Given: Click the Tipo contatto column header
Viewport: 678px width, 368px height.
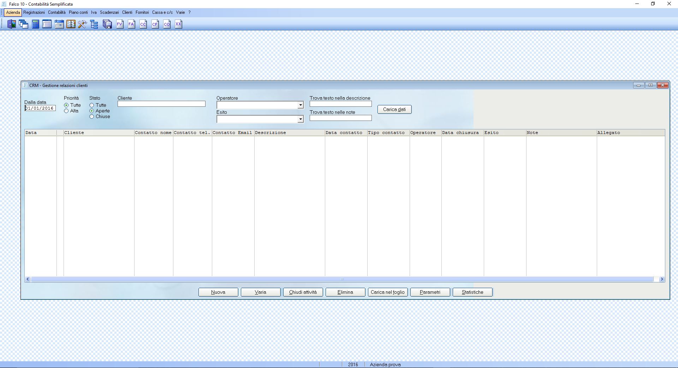Looking at the screenshot, I should click(388, 133).
